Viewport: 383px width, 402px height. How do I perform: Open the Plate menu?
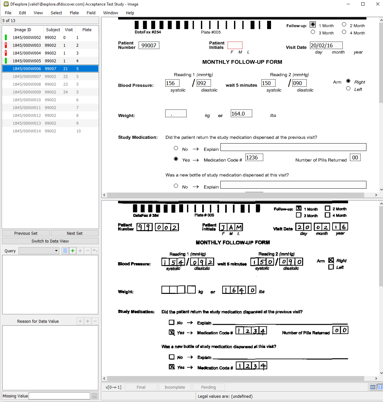point(74,13)
